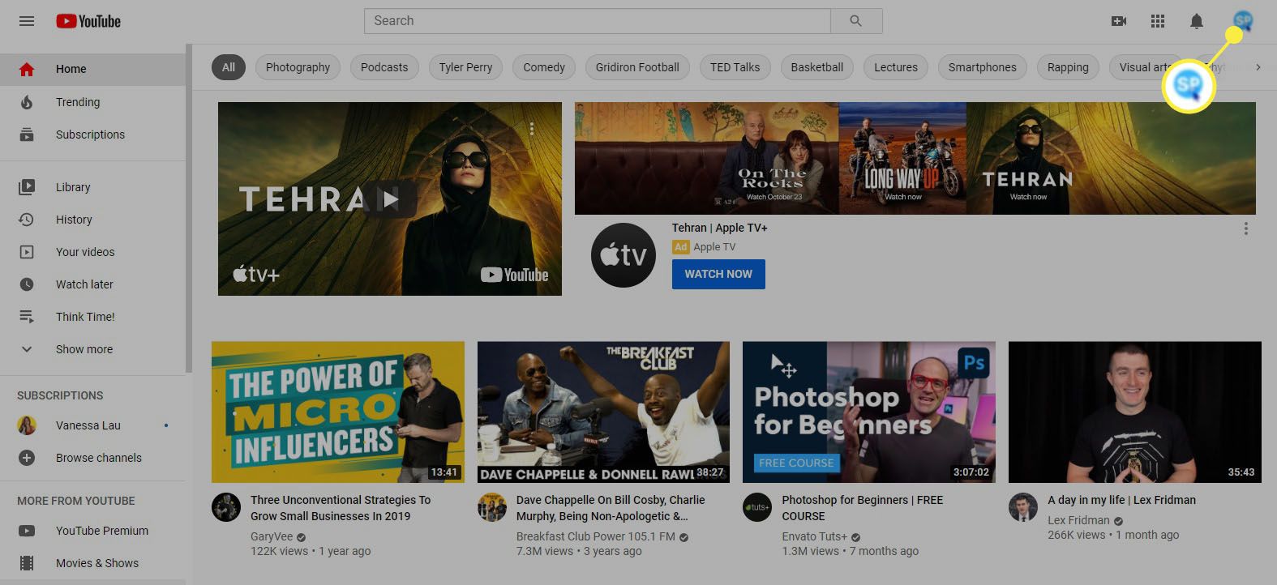Open Breakfast Club Power 105.1 FM link
The height and width of the screenshot is (585, 1277).
pos(596,536)
